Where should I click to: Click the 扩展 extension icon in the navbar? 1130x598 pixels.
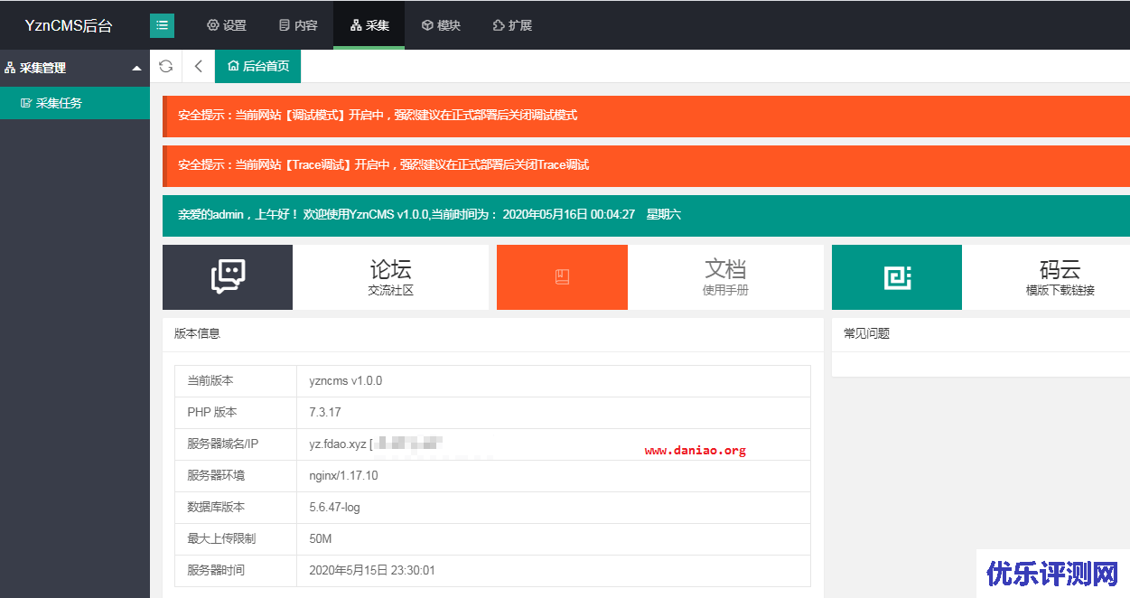coord(498,25)
